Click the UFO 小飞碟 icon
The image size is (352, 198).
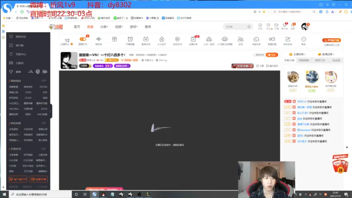click(225, 39)
